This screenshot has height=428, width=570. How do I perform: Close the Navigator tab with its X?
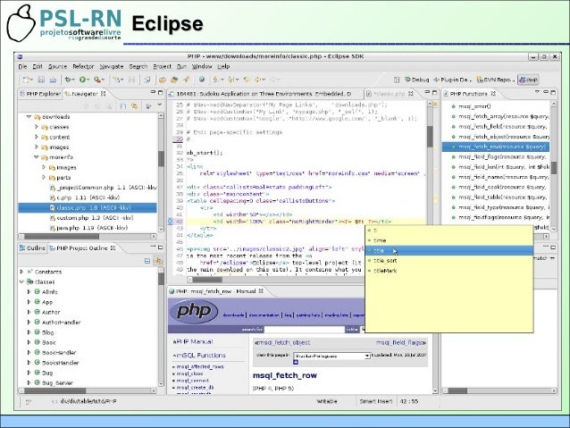[104, 94]
